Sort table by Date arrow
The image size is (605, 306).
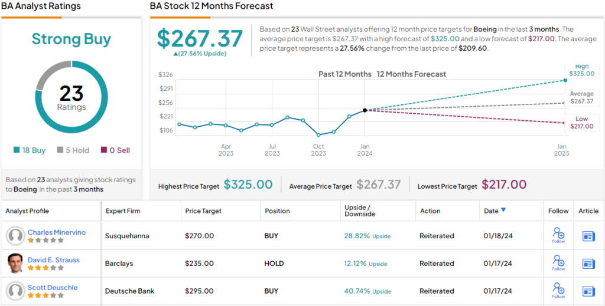[503, 210]
